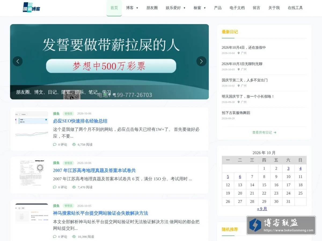The height and width of the screenshot is (241, 322).
Task: Click the 摸鱼博客 site logo
Action: [31, 7]
